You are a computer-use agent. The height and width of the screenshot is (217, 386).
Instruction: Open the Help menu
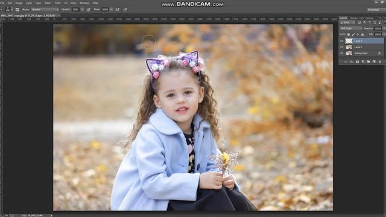95,3
